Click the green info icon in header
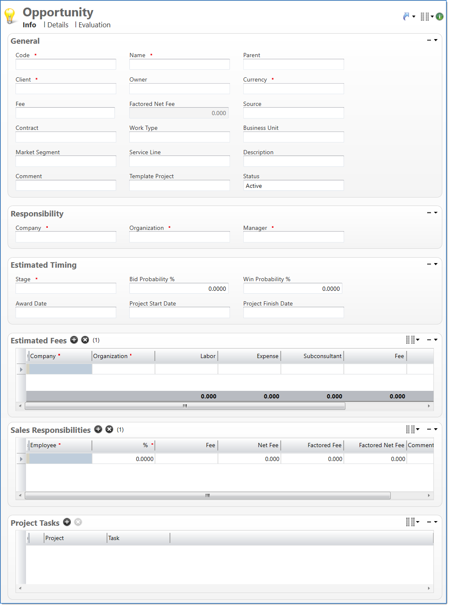The width and height of the screenshot is (449, 606). click(x=439, y=16)
